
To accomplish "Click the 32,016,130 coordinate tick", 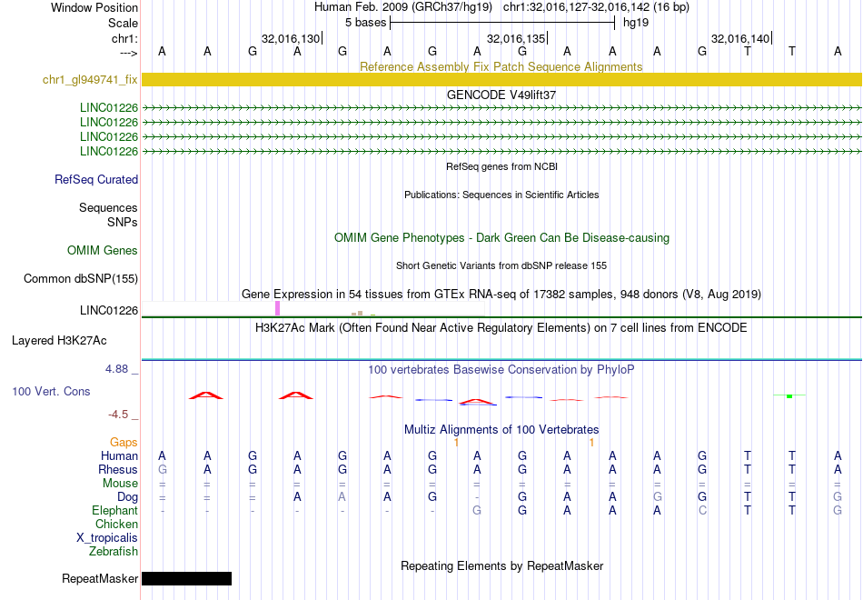I will pyautogui.click(x=292, y=38).
